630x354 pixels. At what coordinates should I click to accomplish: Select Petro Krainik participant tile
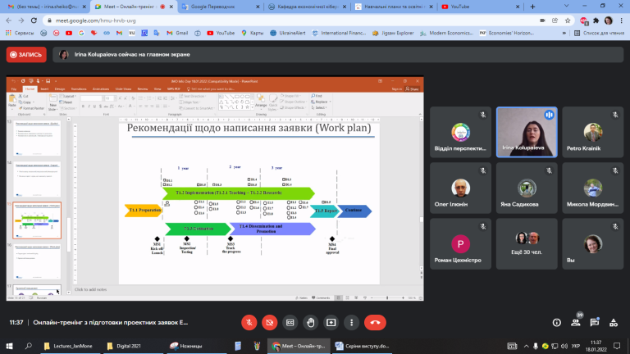pyautogui.click(x=592, y=132)
